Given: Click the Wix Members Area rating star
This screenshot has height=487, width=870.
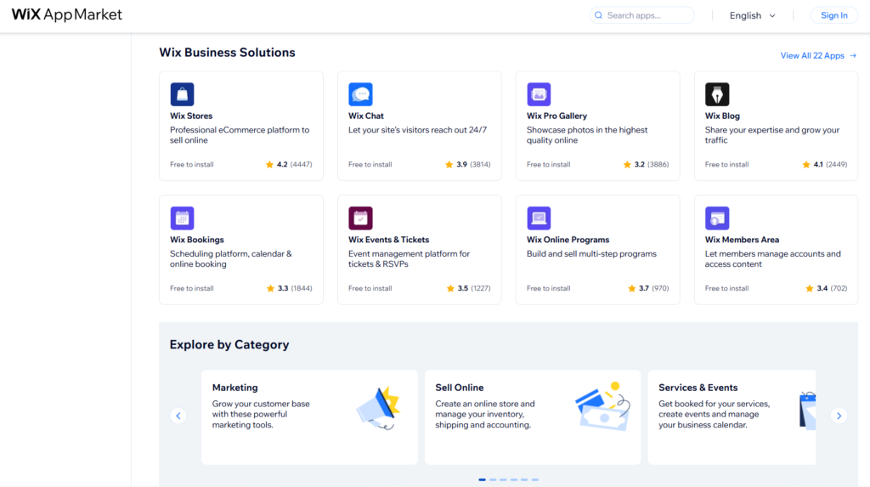Looking at the screenshot, I should pos(810,288).
